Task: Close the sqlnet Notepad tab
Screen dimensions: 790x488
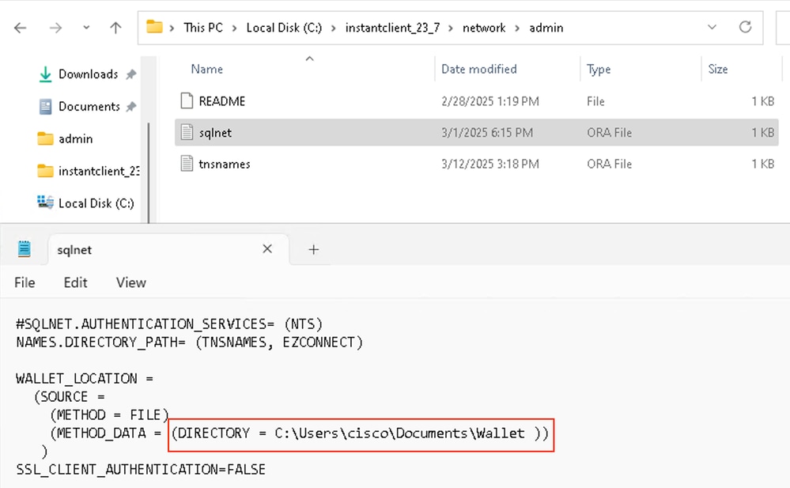Action: 267,248
